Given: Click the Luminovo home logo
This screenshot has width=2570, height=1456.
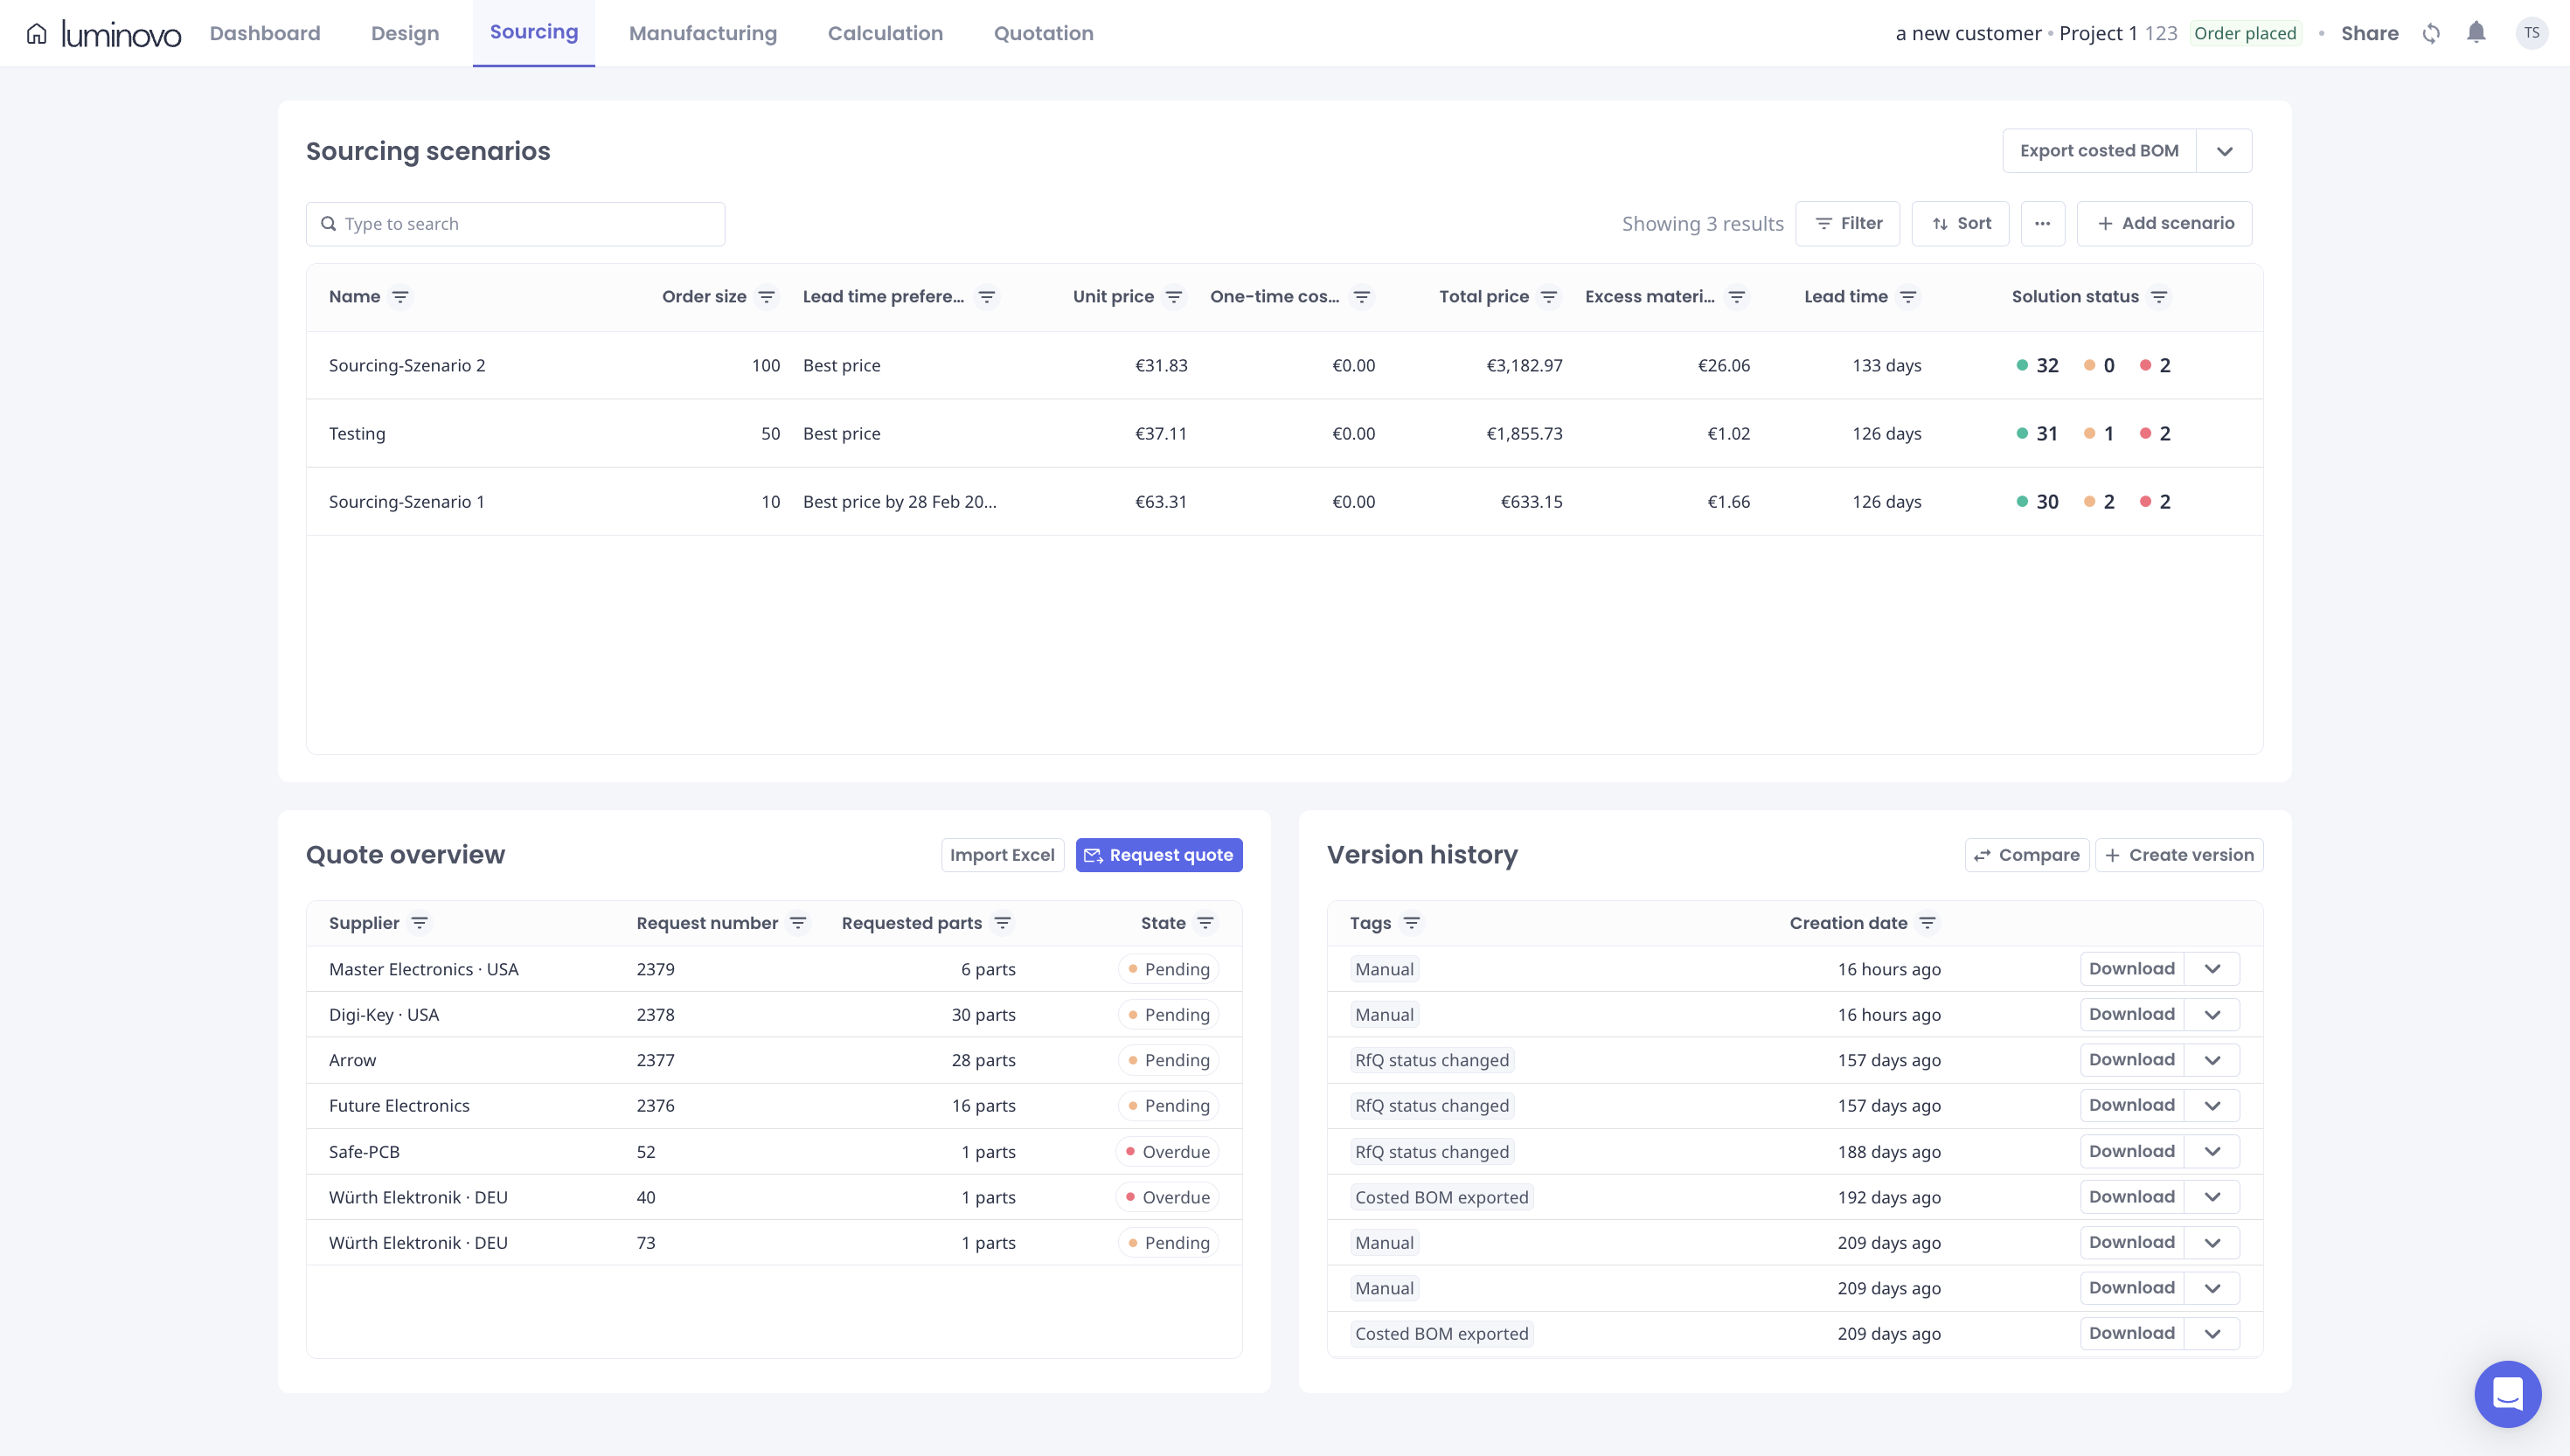Looking at the screenshot, I should click(x=103, y=32).
